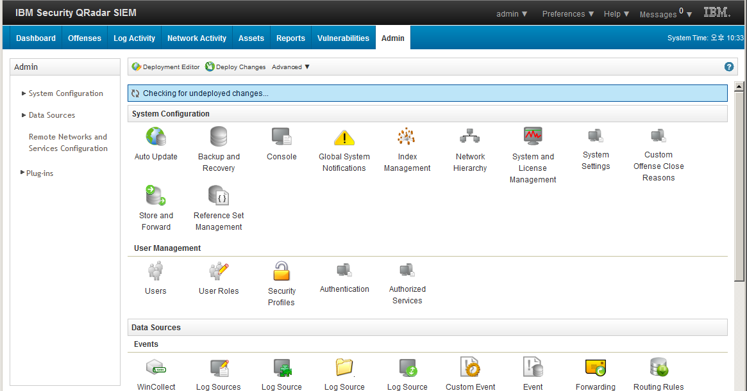Select the Admin tab
Viewport: 747px width, 391px height.
click(392, 38)
